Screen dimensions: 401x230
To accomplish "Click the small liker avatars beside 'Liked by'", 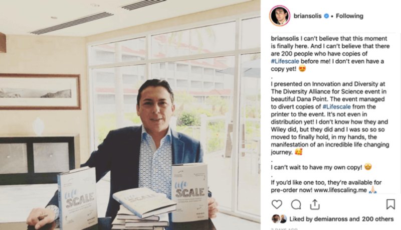I will pos(279,219).
